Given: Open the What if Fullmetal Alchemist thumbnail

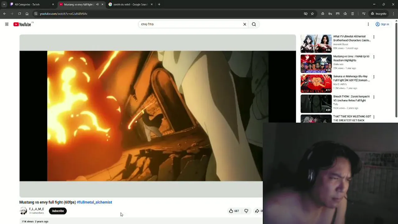Looking at the screenshot, I should click(316, 44).
